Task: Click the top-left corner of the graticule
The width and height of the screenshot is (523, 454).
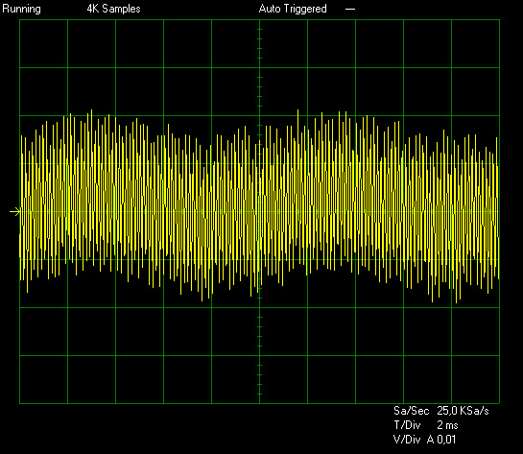Action: (x=20, y=20)
